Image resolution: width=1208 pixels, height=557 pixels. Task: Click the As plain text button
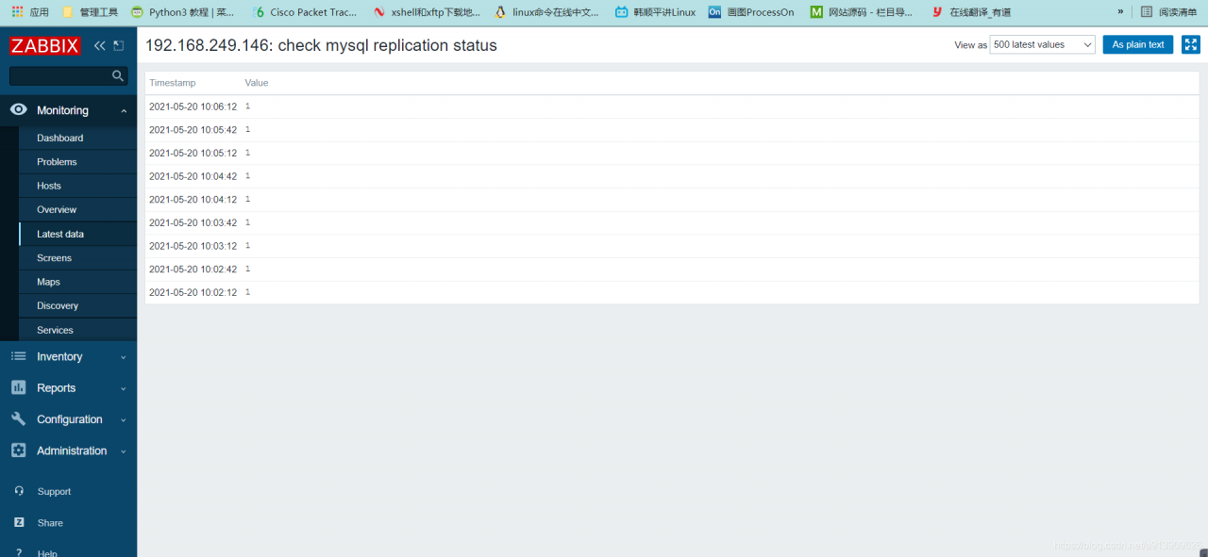(x=1138, y=44)
